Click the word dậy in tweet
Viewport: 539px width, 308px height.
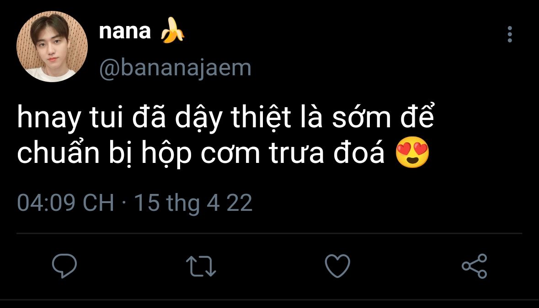198,118
